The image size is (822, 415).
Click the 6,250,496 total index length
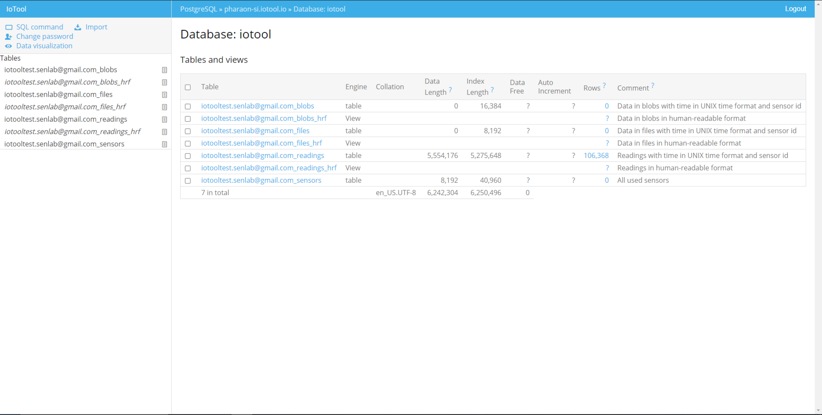click(485, 193)
